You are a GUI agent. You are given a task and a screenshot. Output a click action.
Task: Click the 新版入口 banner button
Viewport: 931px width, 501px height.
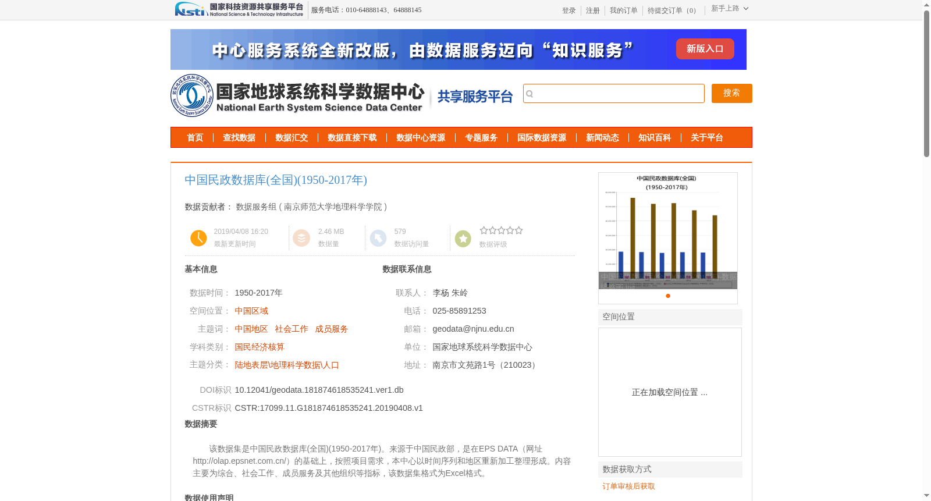point(705,49)
